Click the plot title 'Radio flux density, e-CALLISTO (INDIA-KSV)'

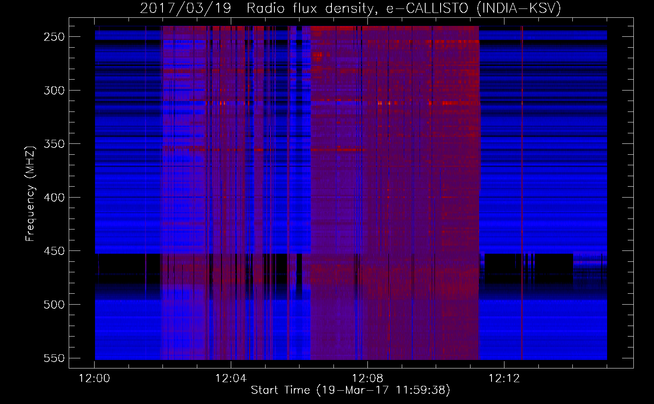pos(404,8)
